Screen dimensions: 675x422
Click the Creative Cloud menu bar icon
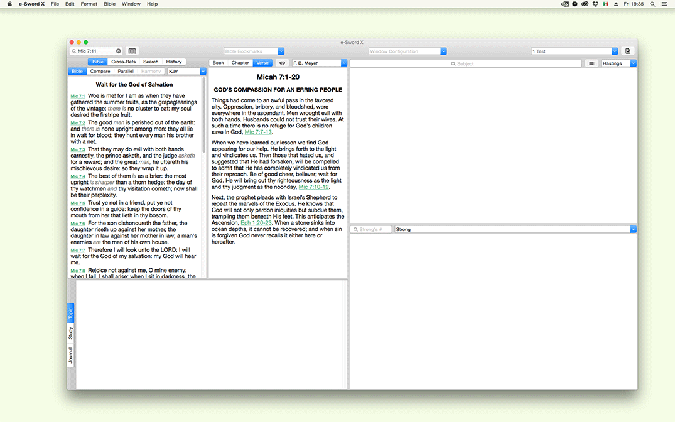(585, 4)
